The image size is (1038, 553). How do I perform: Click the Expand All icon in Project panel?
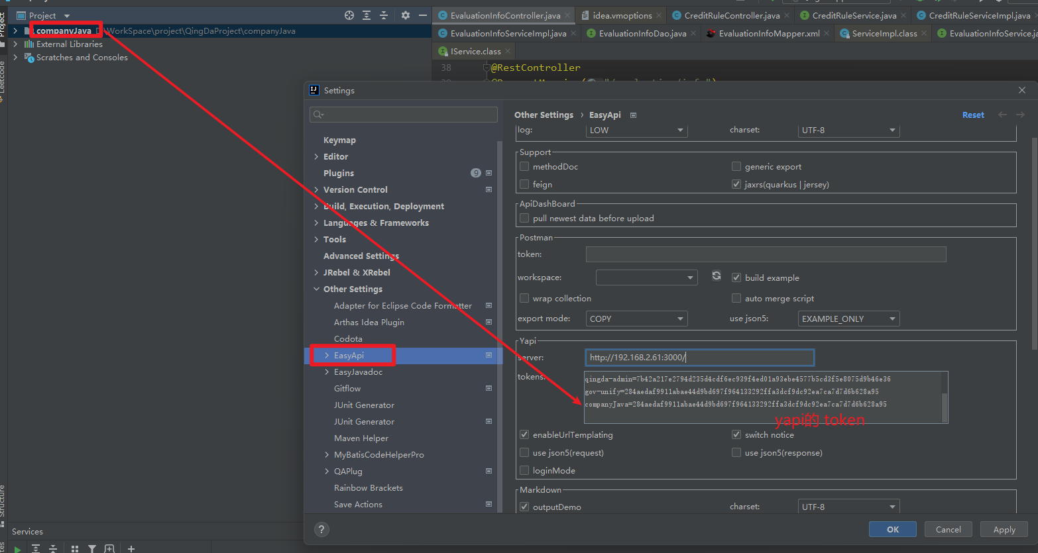pos(367,15)
